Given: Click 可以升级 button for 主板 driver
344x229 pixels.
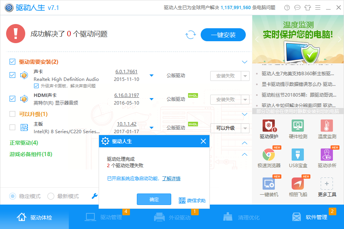Looking at the screenshot, I should tap(226, 128).
